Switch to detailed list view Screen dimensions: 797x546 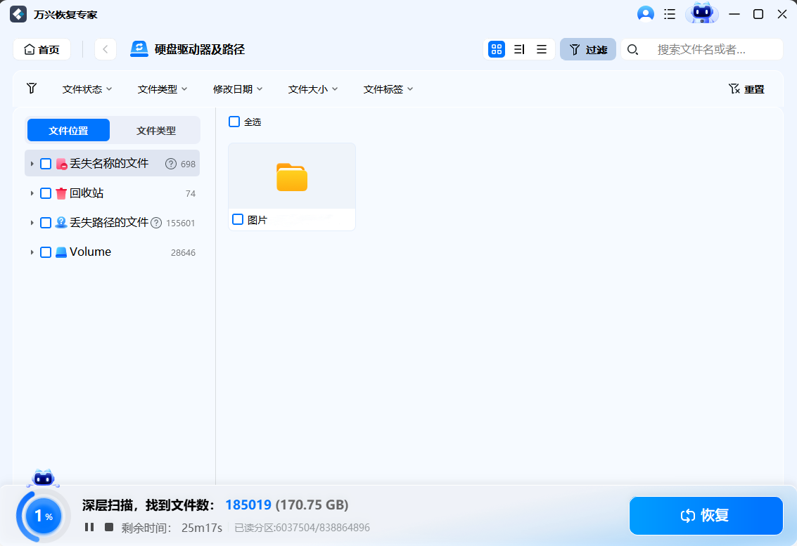click(x=518, y=49)
